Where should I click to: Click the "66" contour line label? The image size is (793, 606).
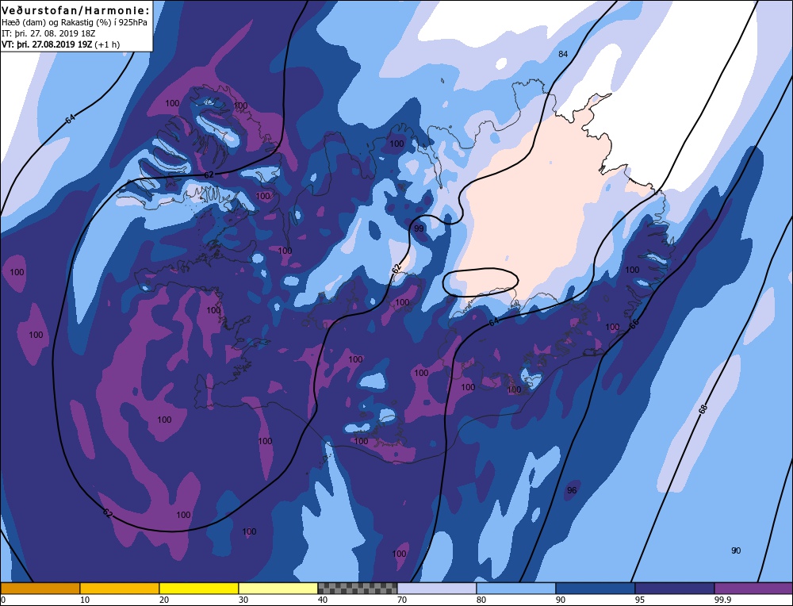pos(634,324)
